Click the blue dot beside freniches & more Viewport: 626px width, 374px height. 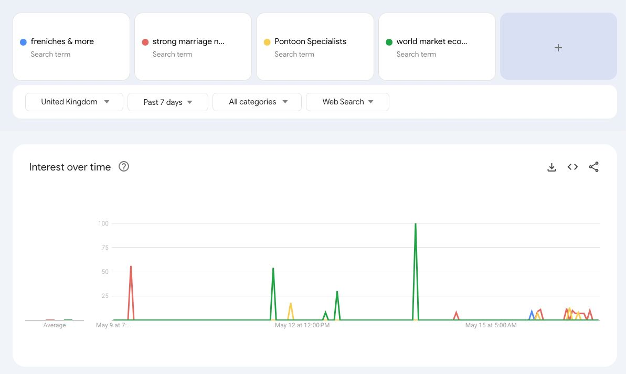(23, 42)
